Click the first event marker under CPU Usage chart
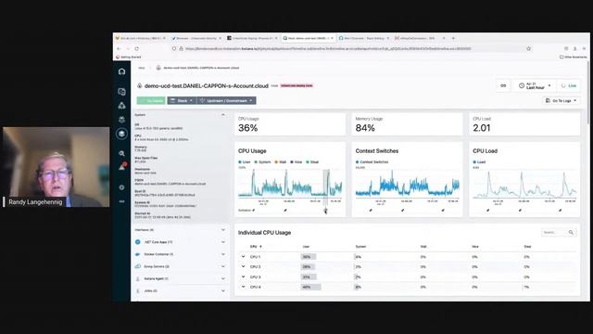Screen dimensions: 593x334 [x=253, y=211]
